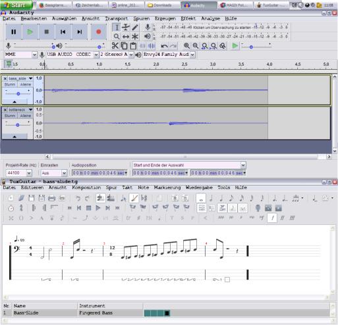Open Audacity's Spuren menu
Viewport: 338px width, 325px height.
pos(142,18)
